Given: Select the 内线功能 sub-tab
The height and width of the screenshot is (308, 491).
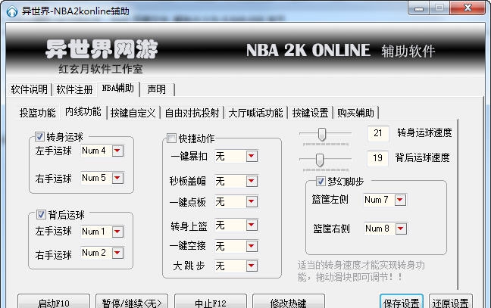Looking at the screenshot, I should (x=83, y=112).
